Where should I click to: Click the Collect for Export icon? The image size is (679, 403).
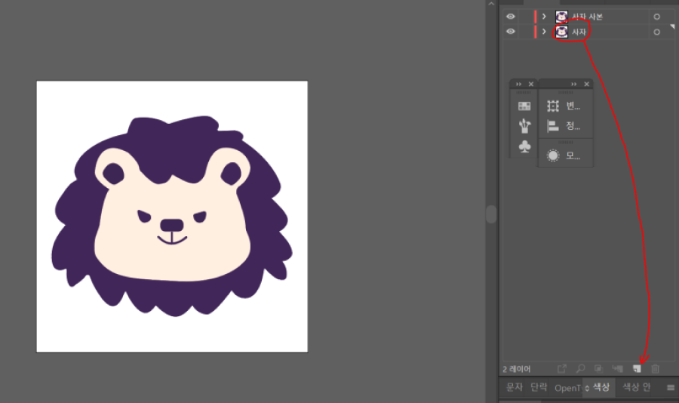coord(562,369)
